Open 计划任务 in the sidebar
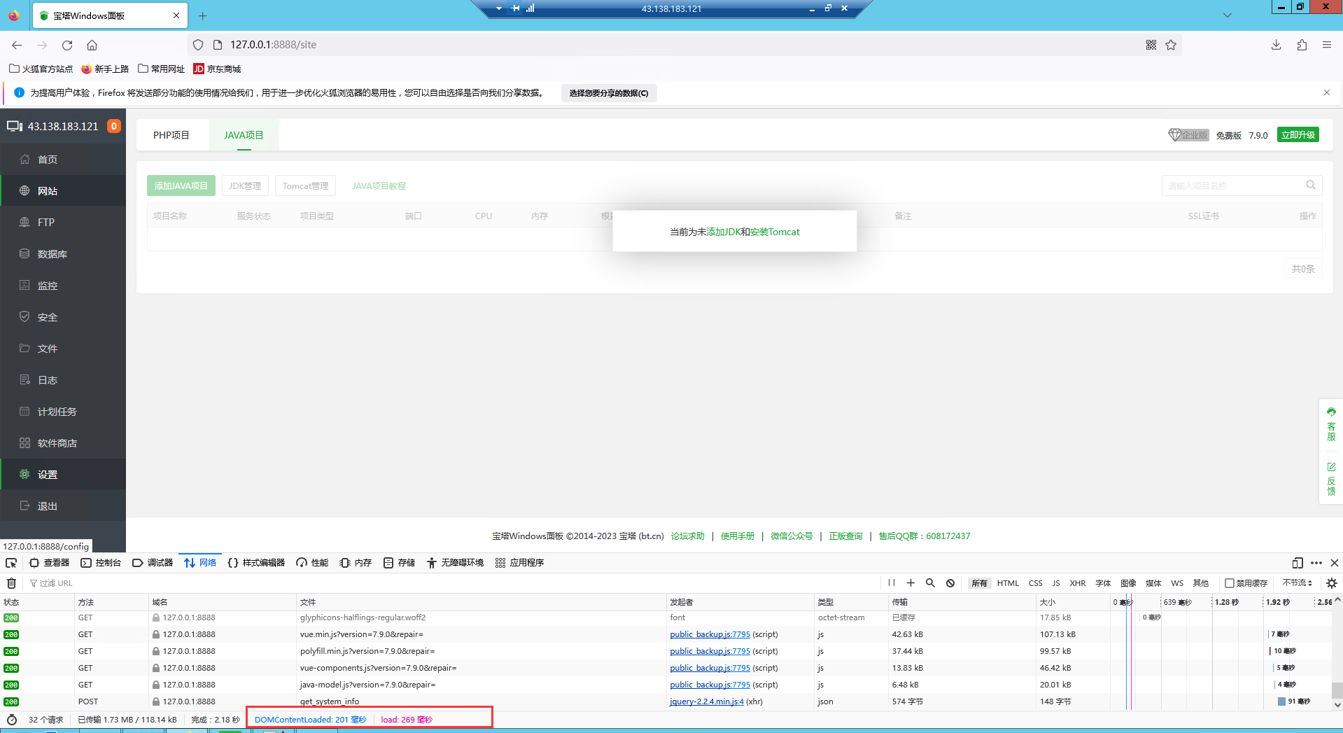1343x733 pixels. [x=63, y=412]
